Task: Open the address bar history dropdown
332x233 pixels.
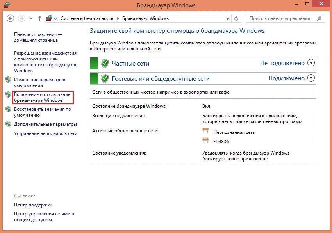Action: point(228,19)
